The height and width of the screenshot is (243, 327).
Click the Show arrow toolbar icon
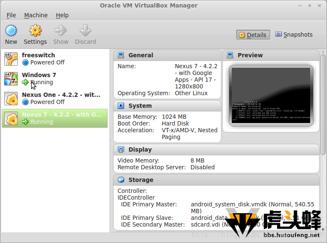pyautogui.click(x=61, y=30)
